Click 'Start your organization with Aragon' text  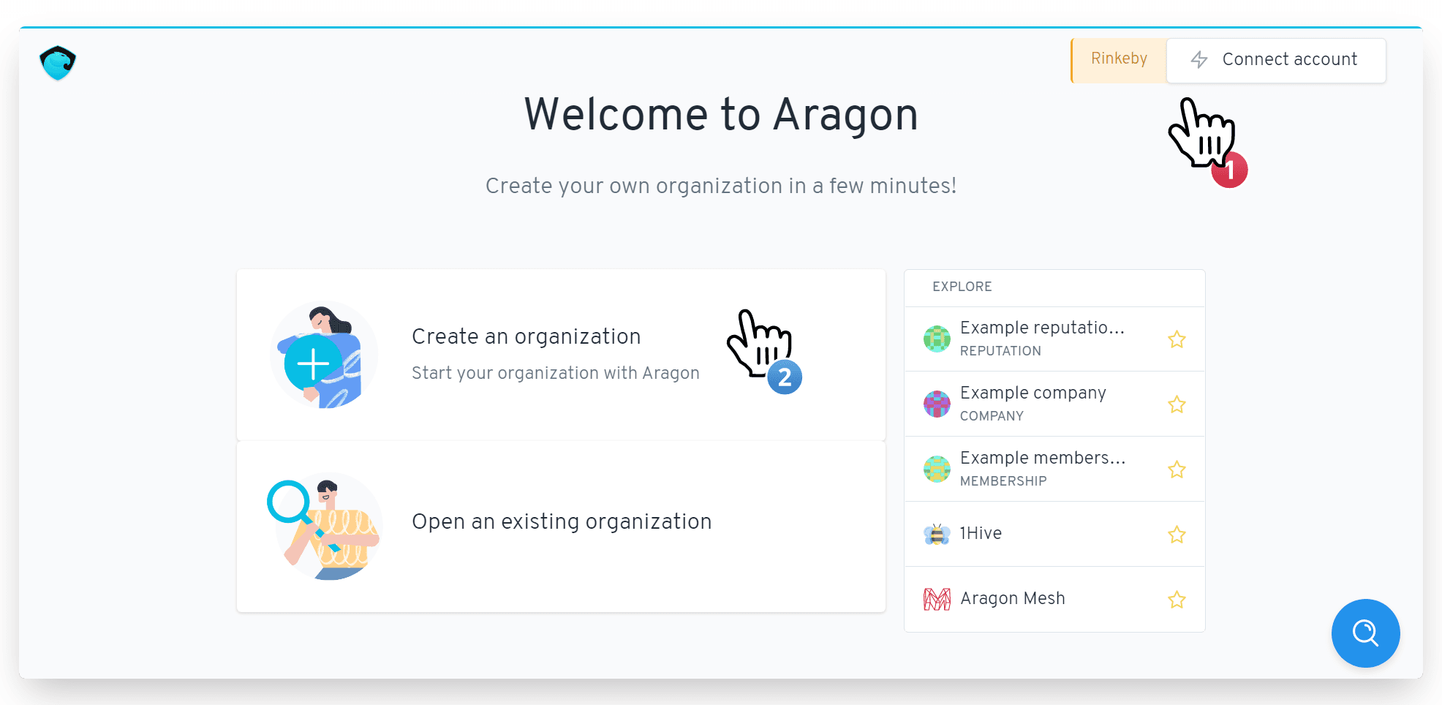click(x=556, y=373)
